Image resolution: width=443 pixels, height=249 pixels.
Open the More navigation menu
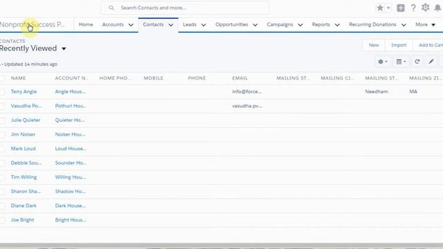[x=425, y=25]
